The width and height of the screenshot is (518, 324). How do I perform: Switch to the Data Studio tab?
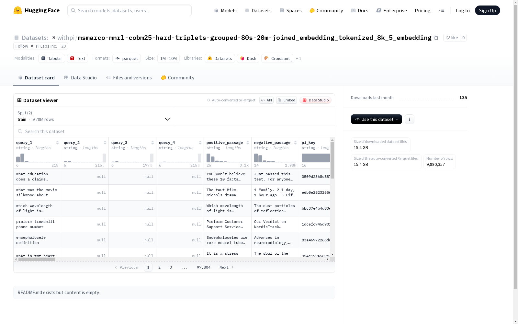pos(80,78)
